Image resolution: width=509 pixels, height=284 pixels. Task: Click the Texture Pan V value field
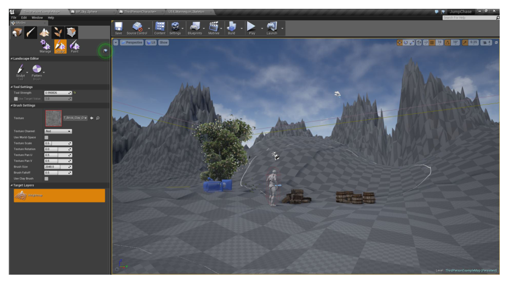coord(58,161)
